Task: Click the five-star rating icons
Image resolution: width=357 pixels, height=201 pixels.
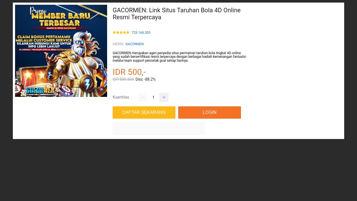Action: (121, 33)
